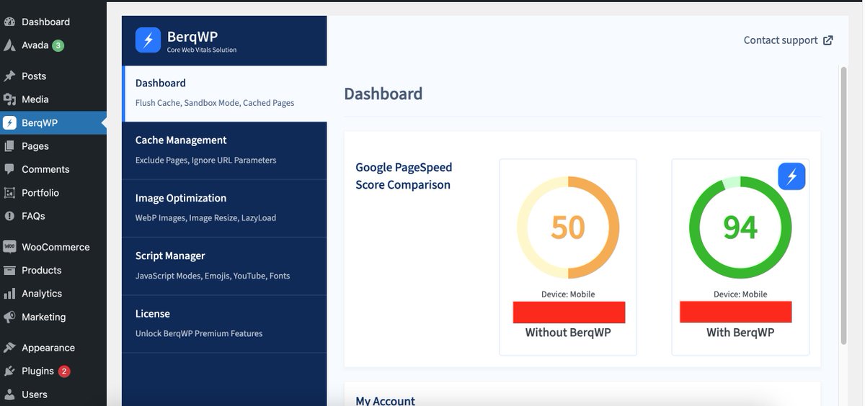865x406 pixels.
Task: Open the Cache Management tab
Action: (225, 150)
